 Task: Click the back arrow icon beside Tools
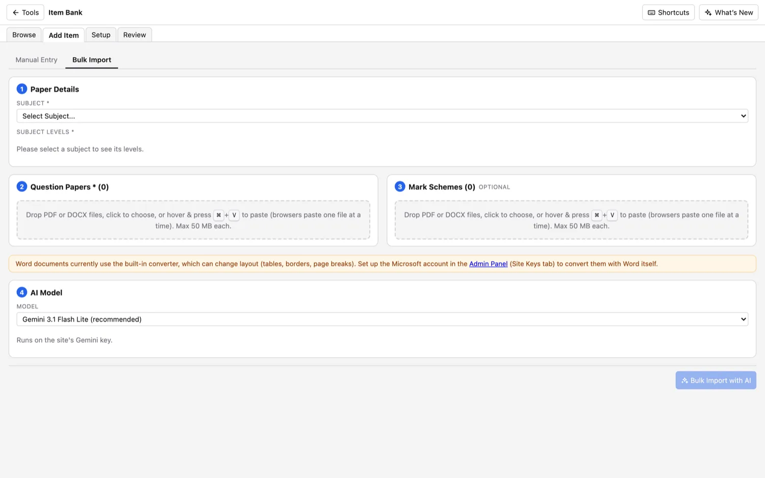16,13
